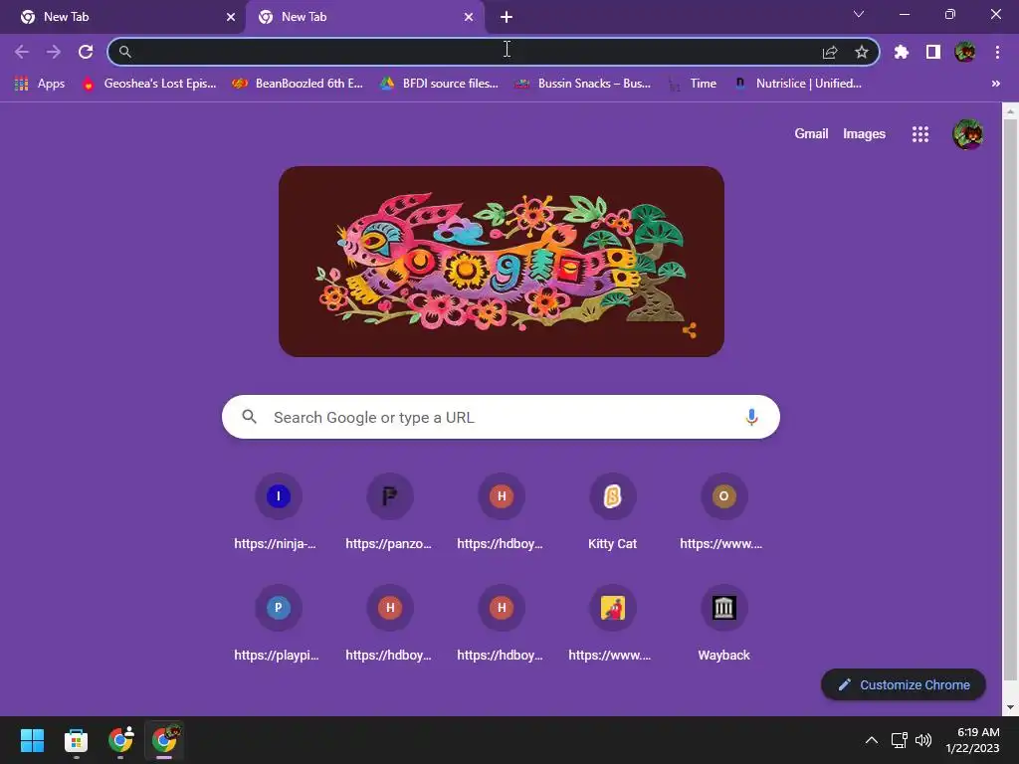Switch to the first New Tab
The height and width of the screenshot is (764, 1019).
123,17
